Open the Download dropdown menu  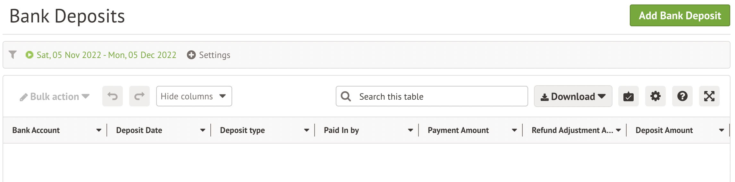573,96
